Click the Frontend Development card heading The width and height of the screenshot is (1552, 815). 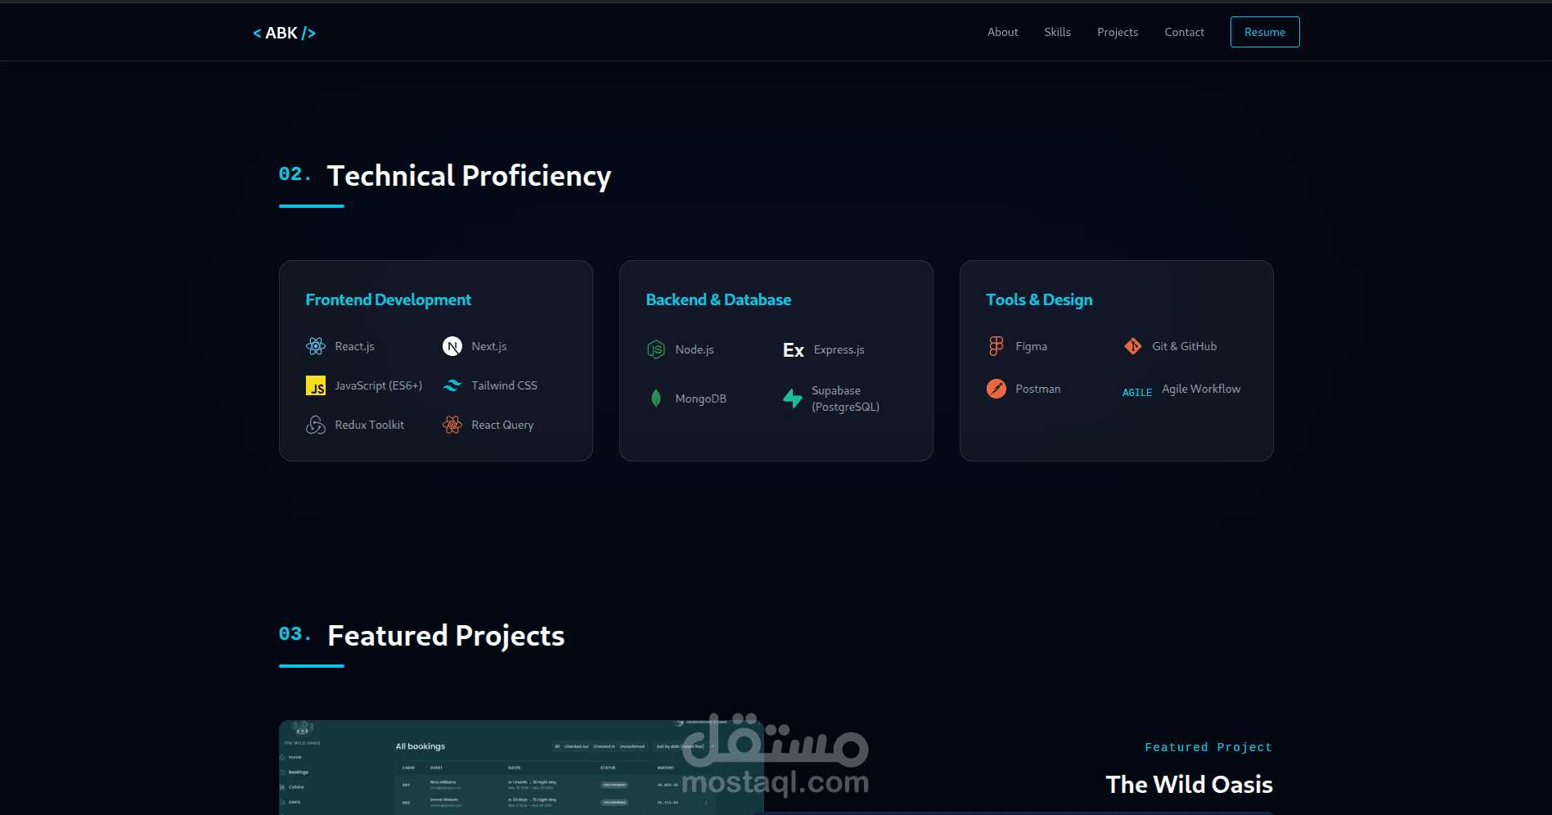tap(389, 299)
